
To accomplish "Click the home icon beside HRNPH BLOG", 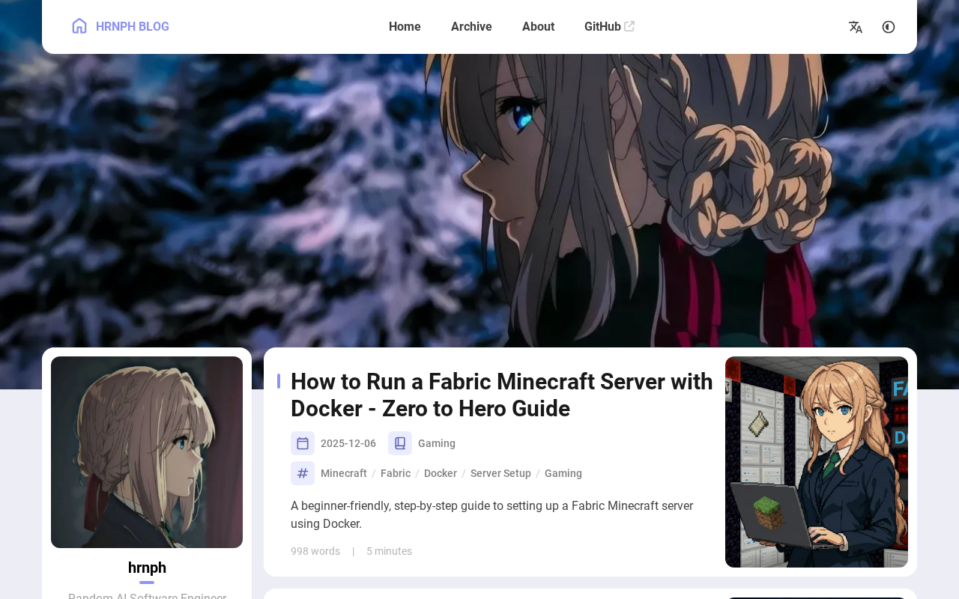I will click(x=79, y=26).
